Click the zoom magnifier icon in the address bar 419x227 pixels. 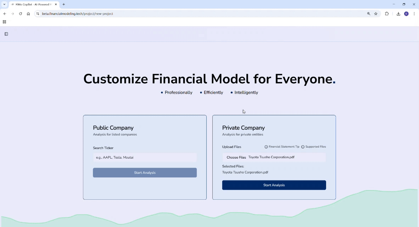[369, 13]
